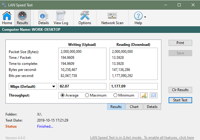Screen dimensions: 200x140
Task: Click the Start Test button
Action: pyautogui.click(x=180, y=100)
